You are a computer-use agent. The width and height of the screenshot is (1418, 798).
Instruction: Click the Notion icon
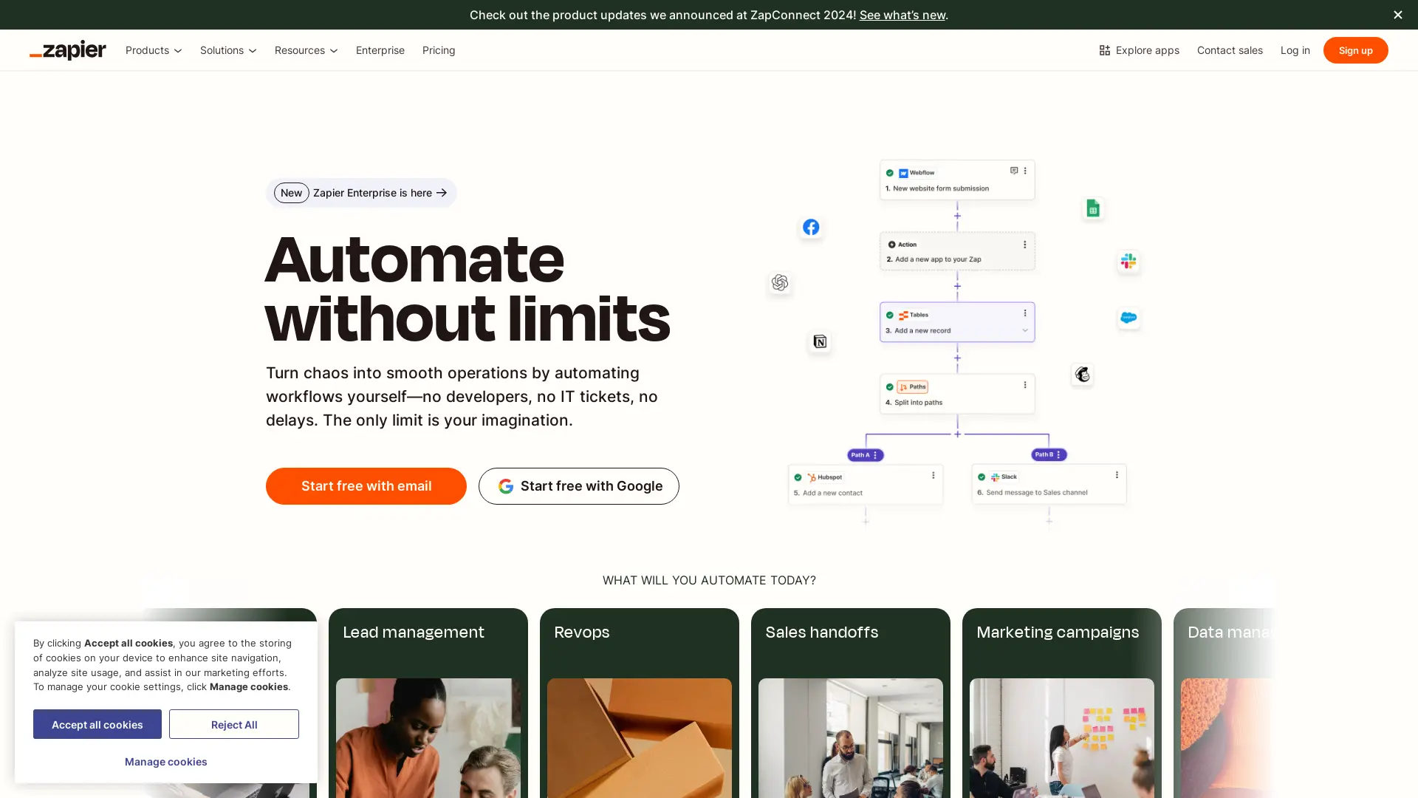tap(819, 341)
